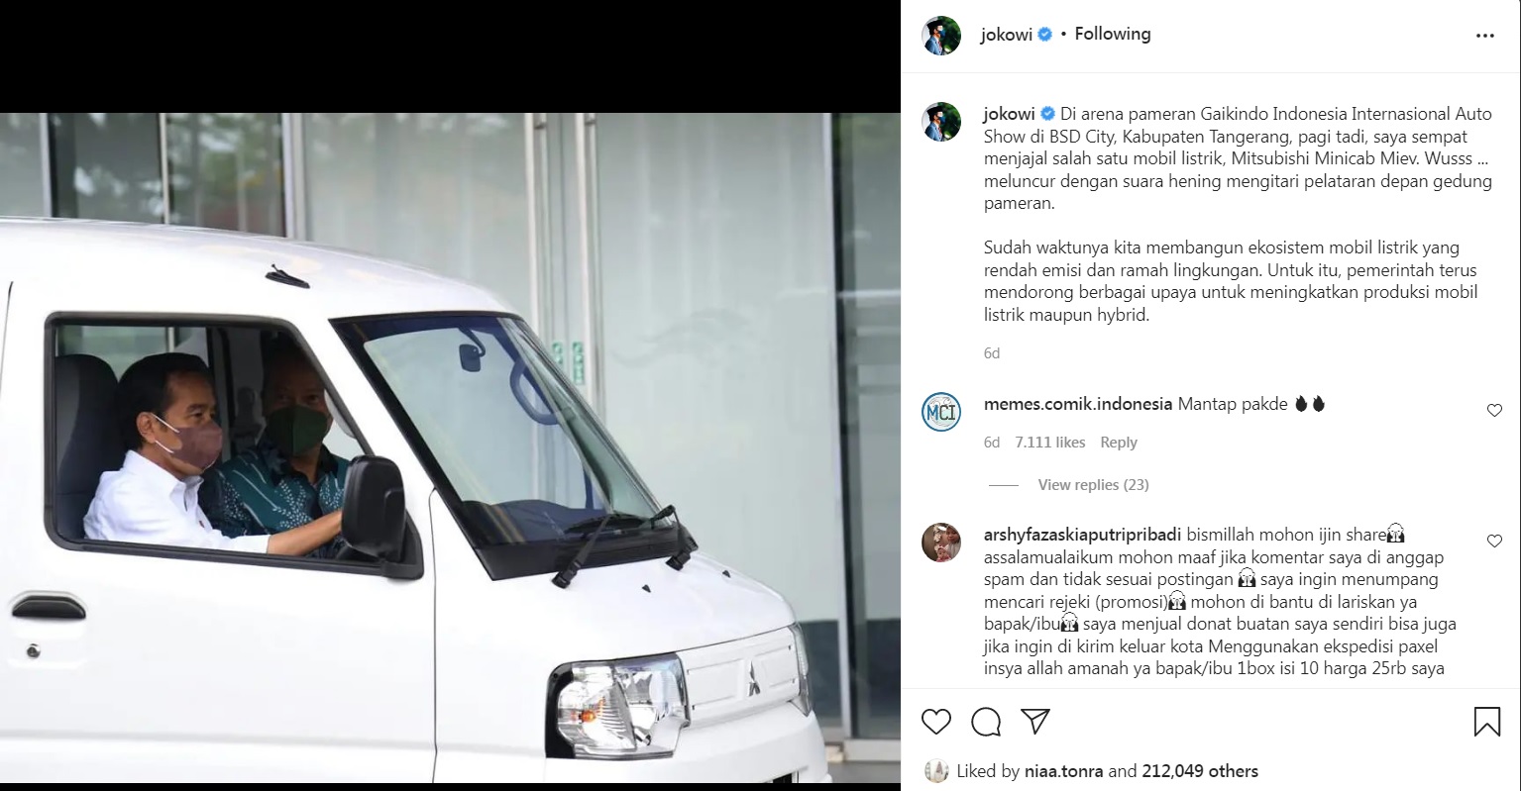Open memes.comik.indonesia MCI avatar
The width and height of the screenshot is (1521, 791).
(x=941, y=412)
